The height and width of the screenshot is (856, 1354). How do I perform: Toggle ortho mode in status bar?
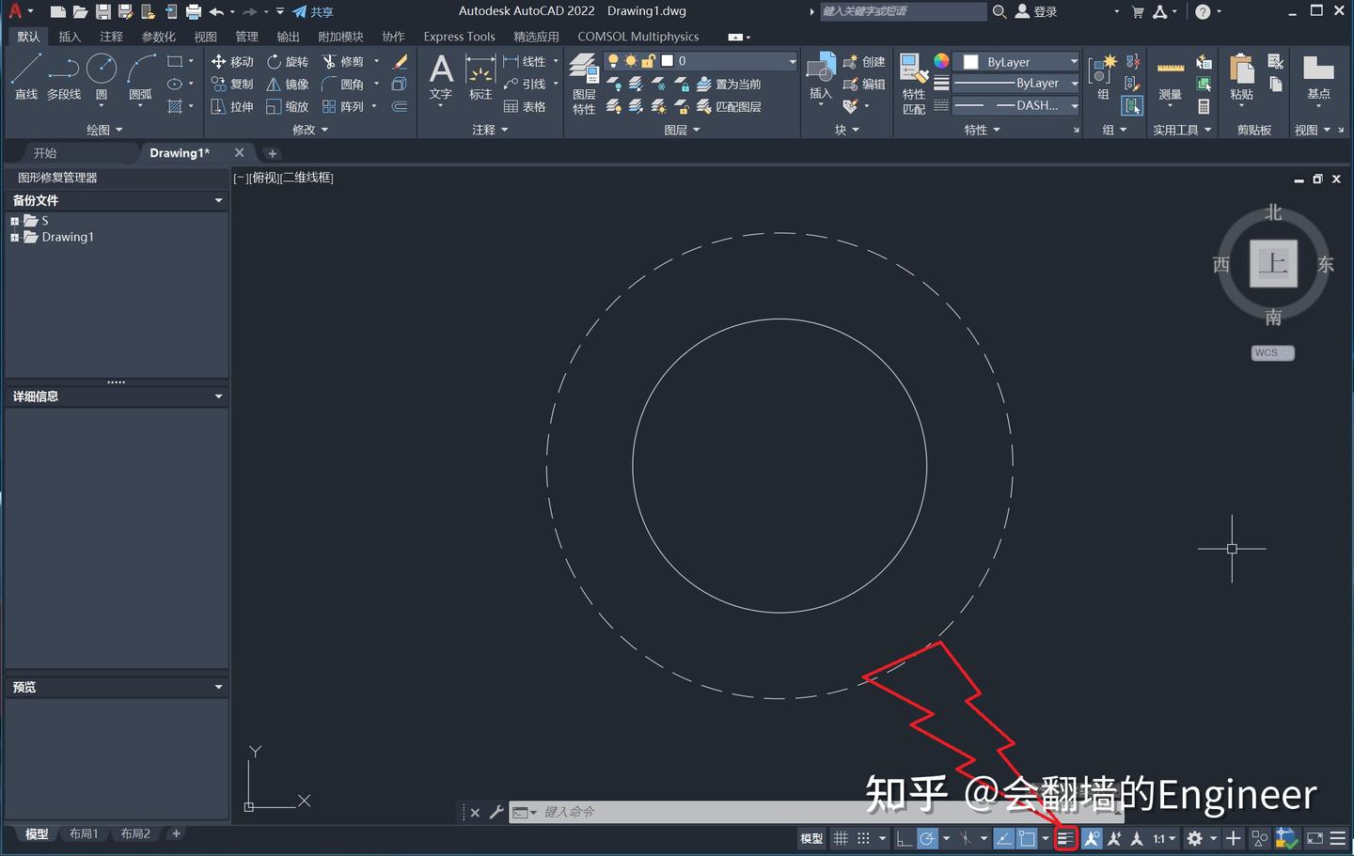coord(905,838)
